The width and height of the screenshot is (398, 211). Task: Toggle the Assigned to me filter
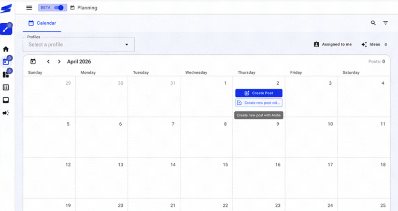pyautogui.click(x=333, y=44)
